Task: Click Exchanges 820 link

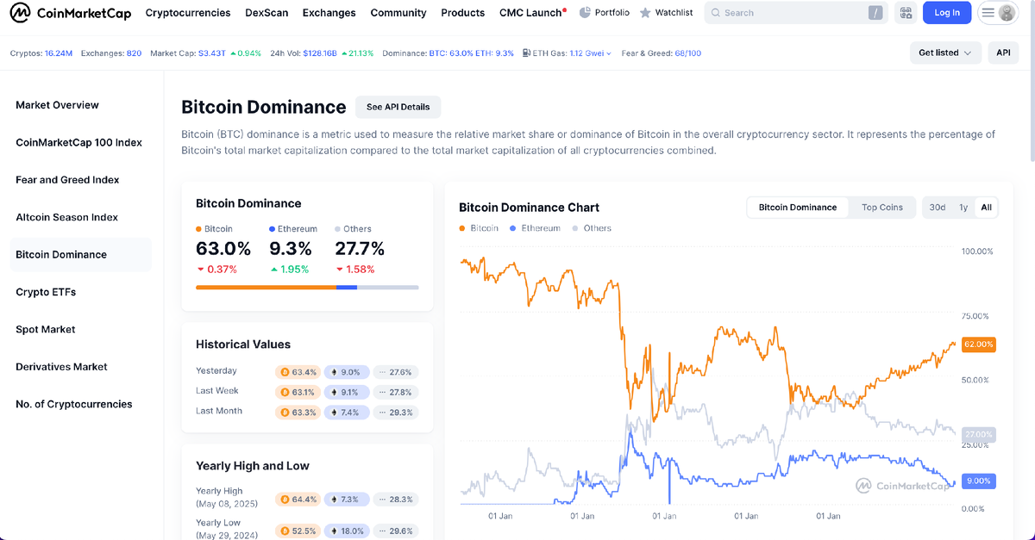Action: (134, 53)
